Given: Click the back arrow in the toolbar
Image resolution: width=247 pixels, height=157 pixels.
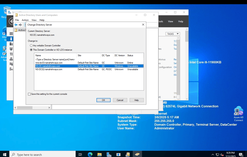Looking at the screenshot, I should coord(16,25).
